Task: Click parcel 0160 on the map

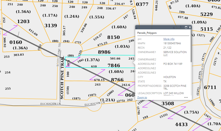Action: click(16, 42)
